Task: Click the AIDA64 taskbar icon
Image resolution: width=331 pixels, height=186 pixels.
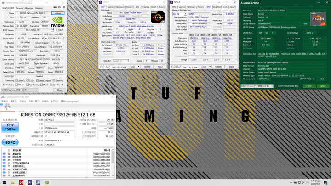Action: 21,182
